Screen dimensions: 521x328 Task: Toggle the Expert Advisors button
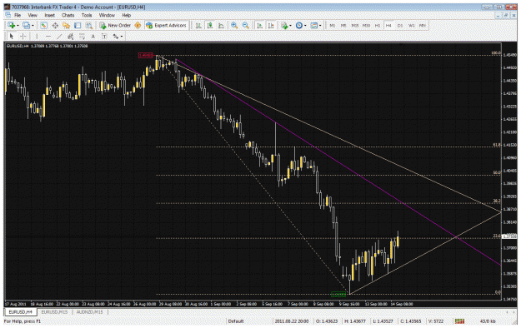(x=167, y=25)
